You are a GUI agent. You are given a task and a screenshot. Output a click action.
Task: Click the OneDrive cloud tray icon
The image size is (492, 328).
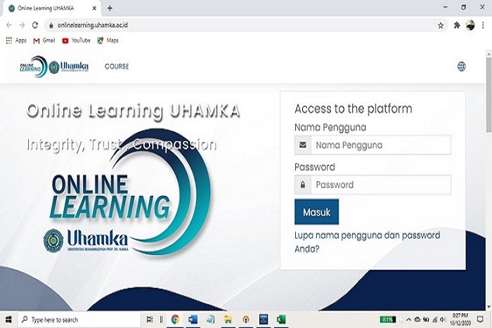click(417, 320)
